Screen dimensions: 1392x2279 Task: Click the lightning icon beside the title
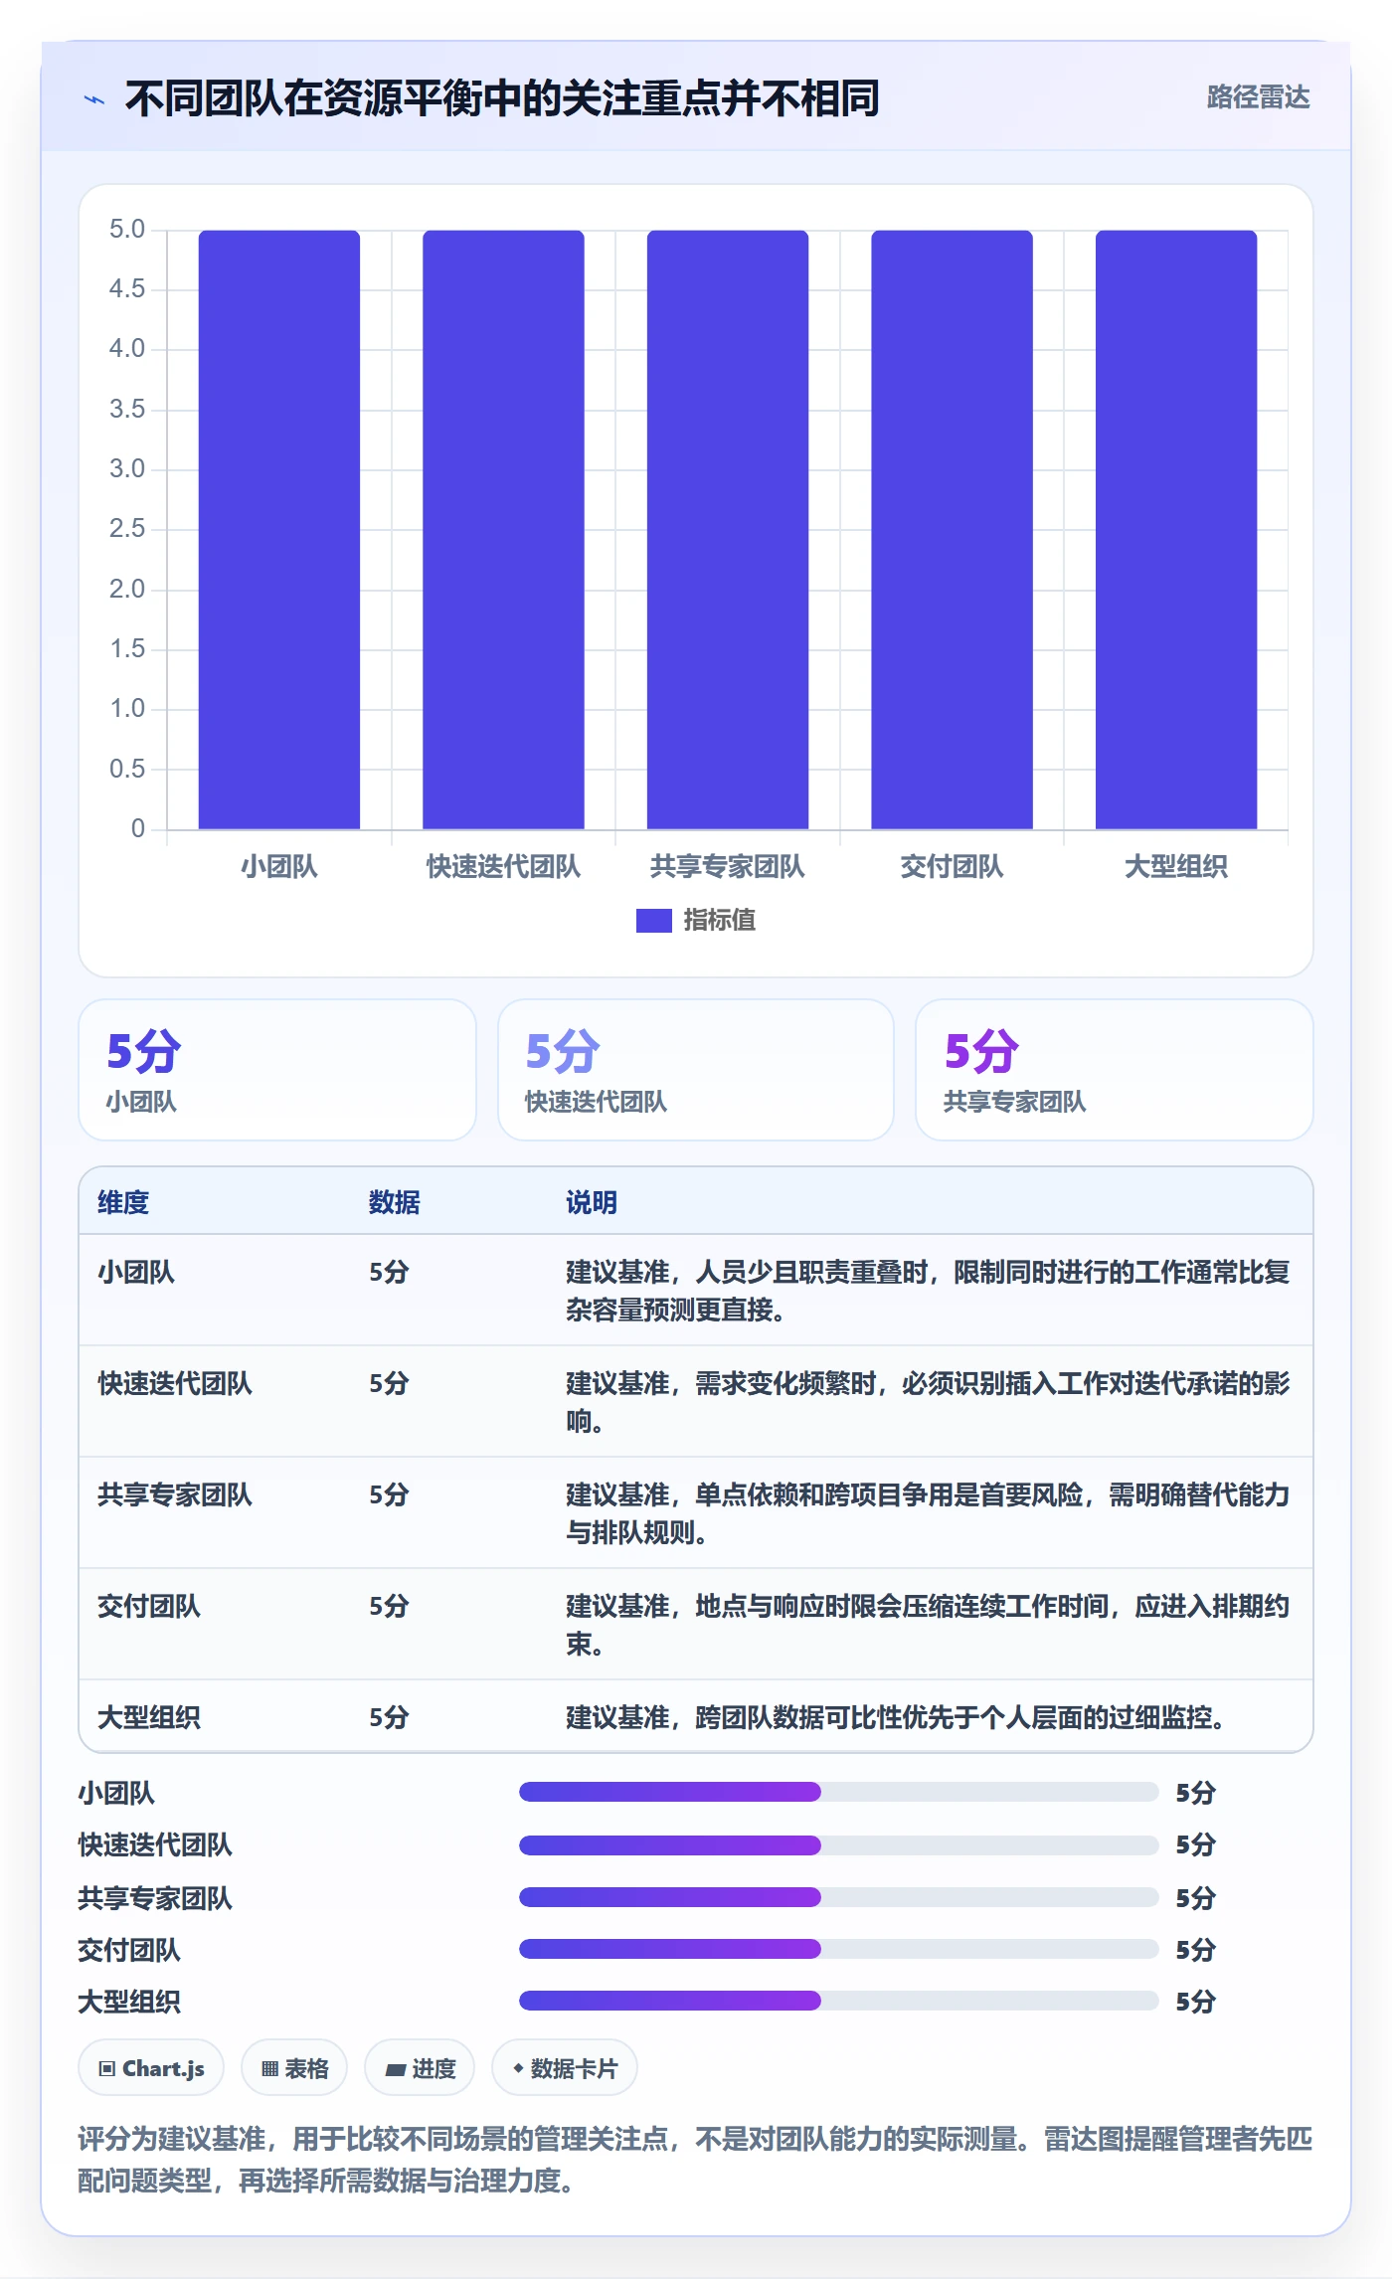tap(94, 99)
